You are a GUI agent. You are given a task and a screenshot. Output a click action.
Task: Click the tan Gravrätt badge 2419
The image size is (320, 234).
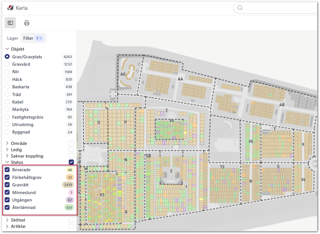point(68,185)
